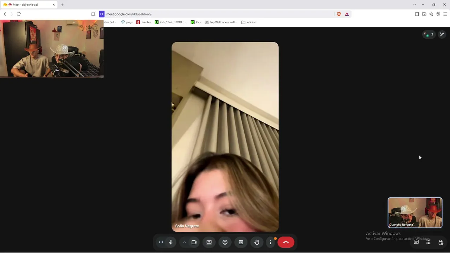Open host controls lock icon
Viewport: 450px width, 253px height.
coord(441,242)
